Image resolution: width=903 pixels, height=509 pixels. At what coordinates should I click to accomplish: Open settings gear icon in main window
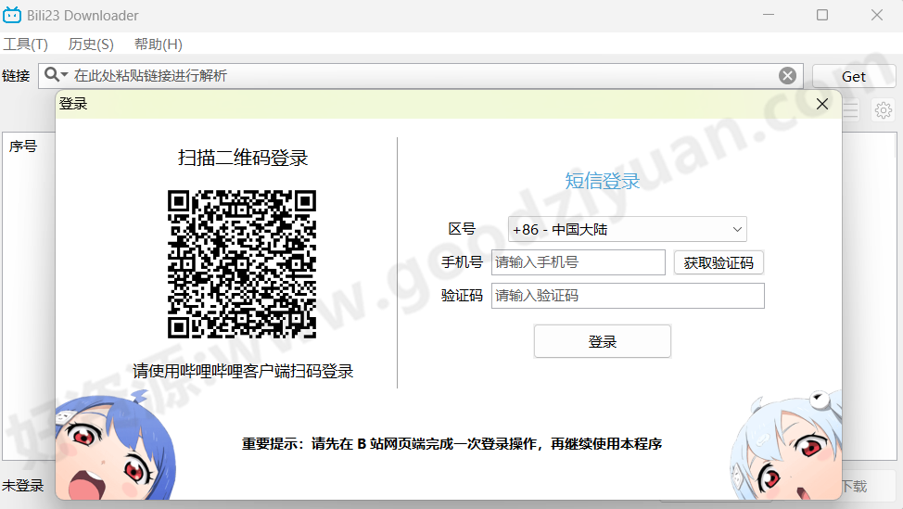[883, 109]
